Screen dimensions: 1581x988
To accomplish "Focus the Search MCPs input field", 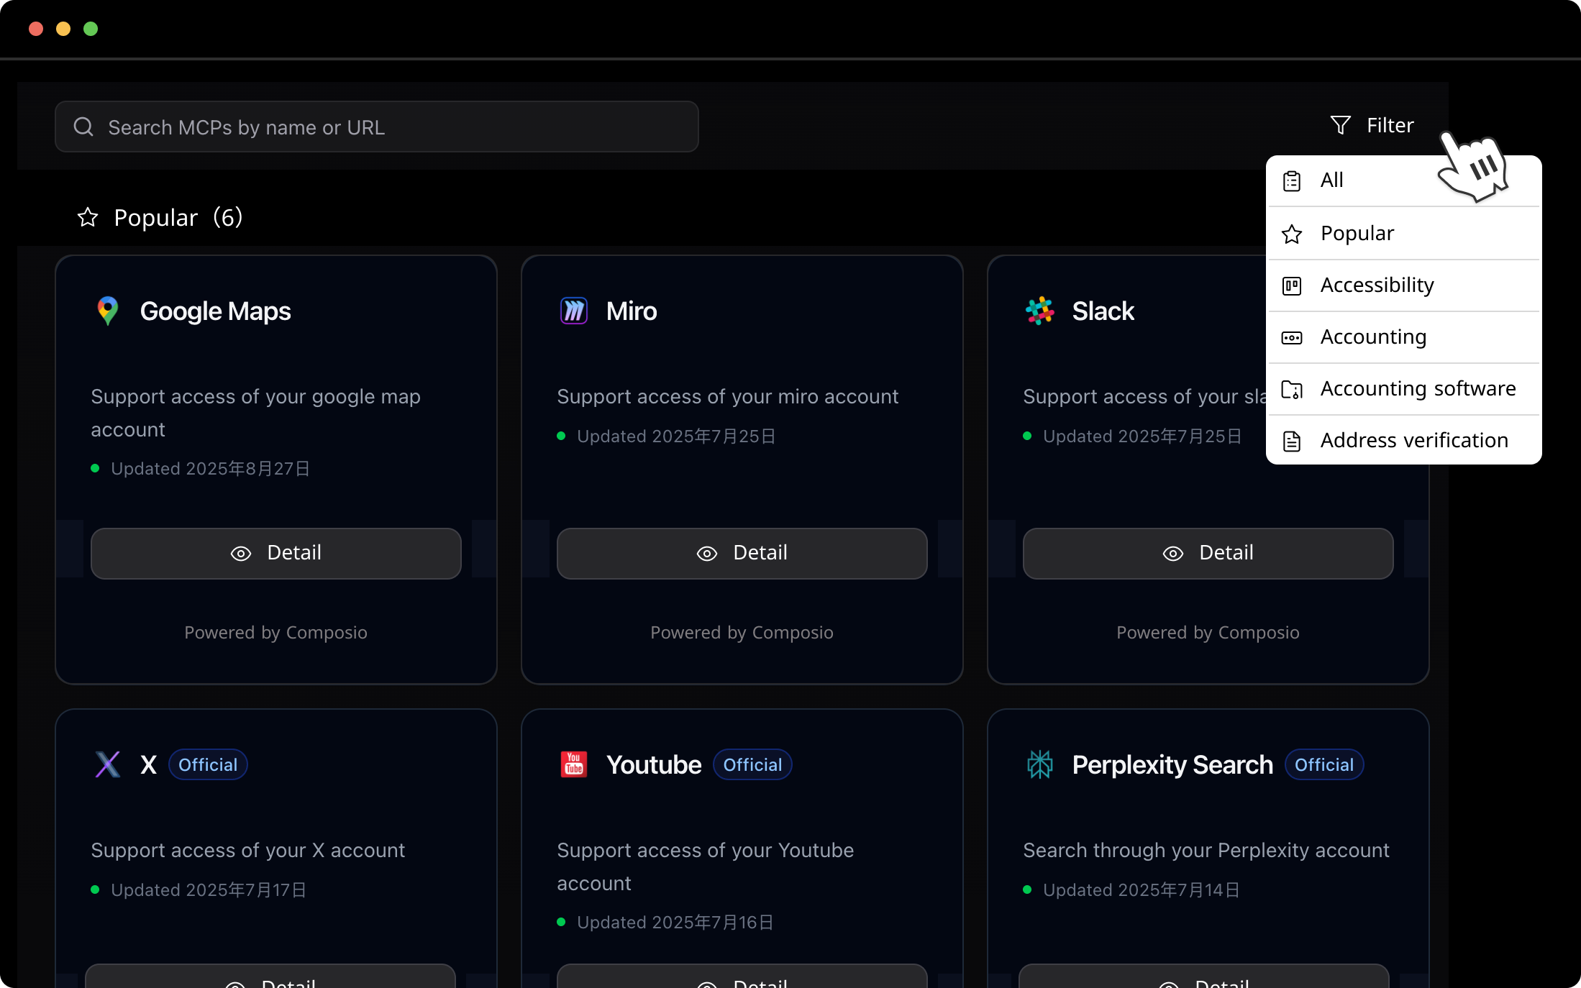I will click(x=388, y=127).
